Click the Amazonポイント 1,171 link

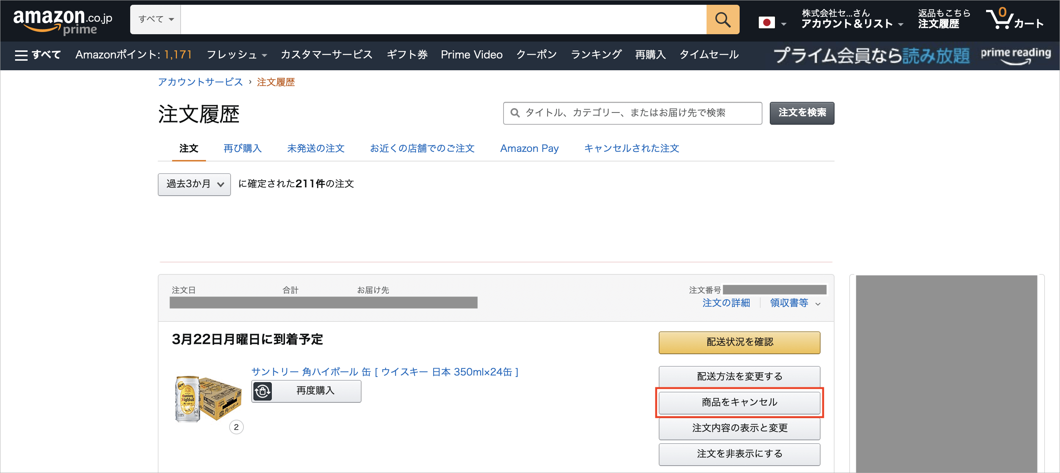(x=134, y=55)
